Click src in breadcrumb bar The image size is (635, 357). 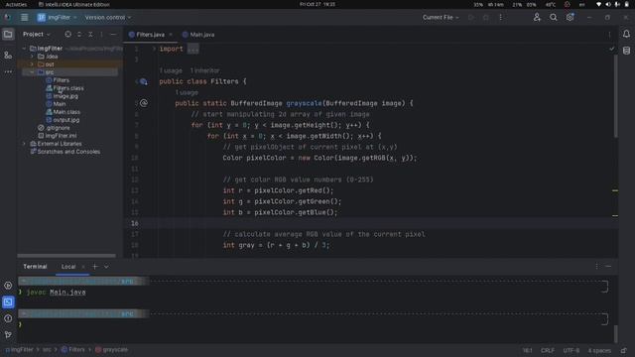(47, 350)
